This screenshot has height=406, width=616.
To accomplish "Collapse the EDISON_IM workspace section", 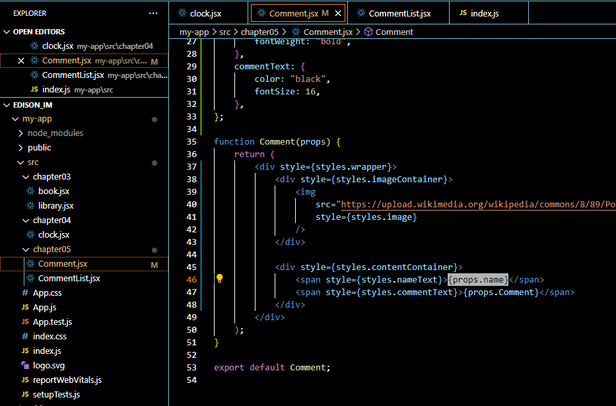I will 7,105.
